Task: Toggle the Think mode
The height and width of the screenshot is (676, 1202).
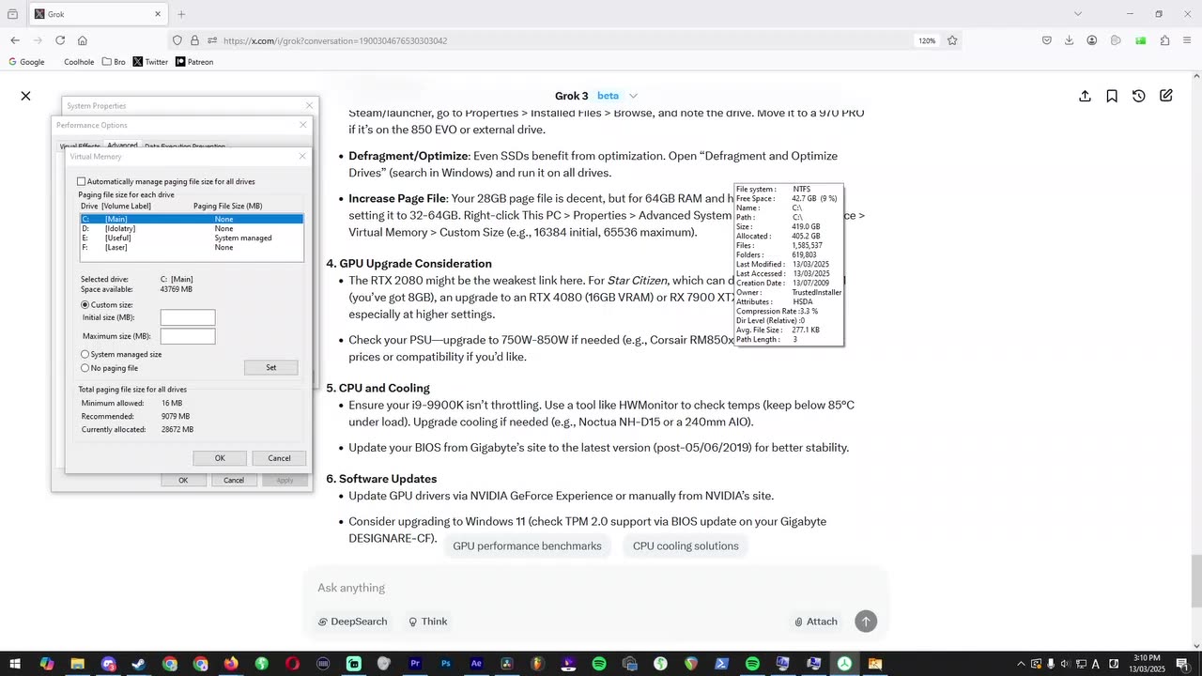Action: 427,622
